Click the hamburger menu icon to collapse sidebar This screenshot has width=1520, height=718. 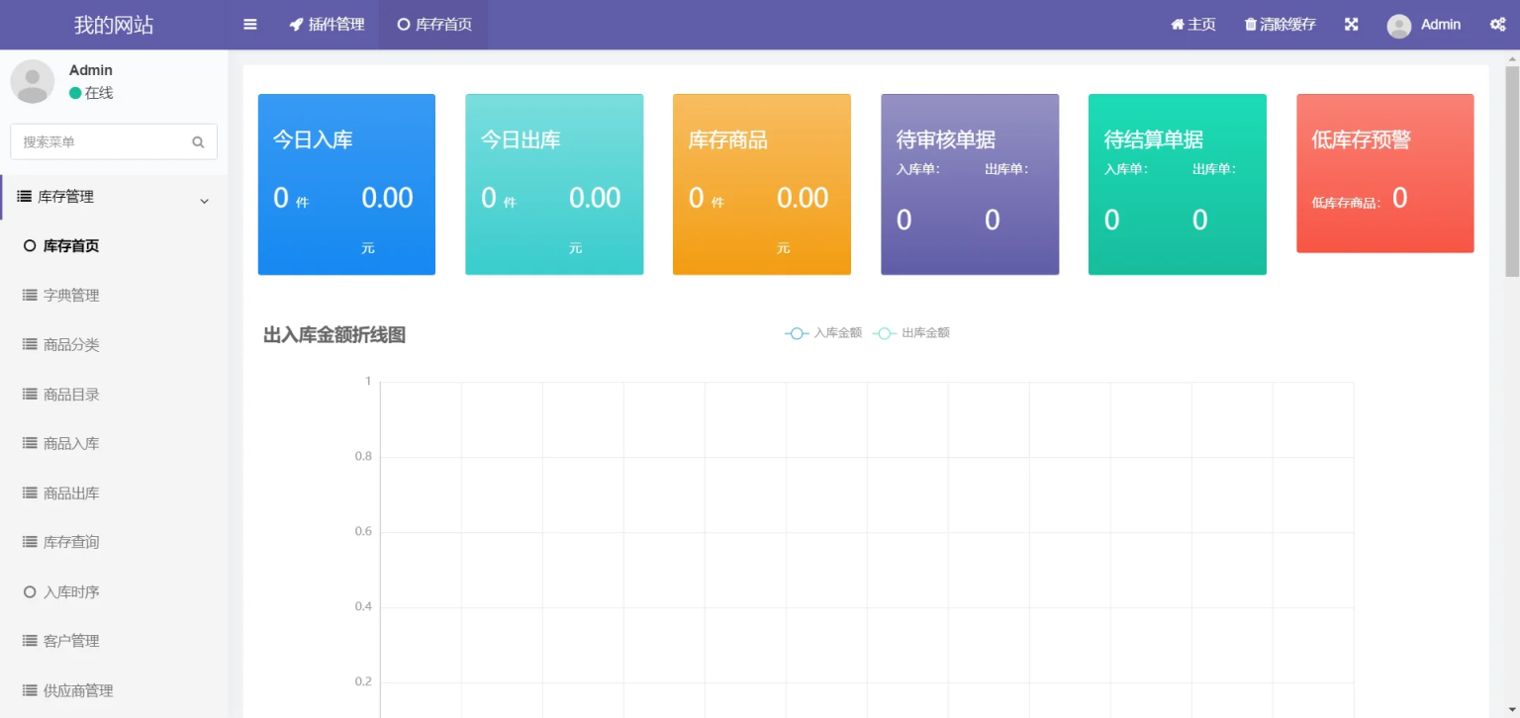(249, 24)
